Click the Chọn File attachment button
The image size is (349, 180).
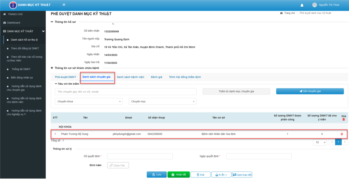[x=118, y=165]
